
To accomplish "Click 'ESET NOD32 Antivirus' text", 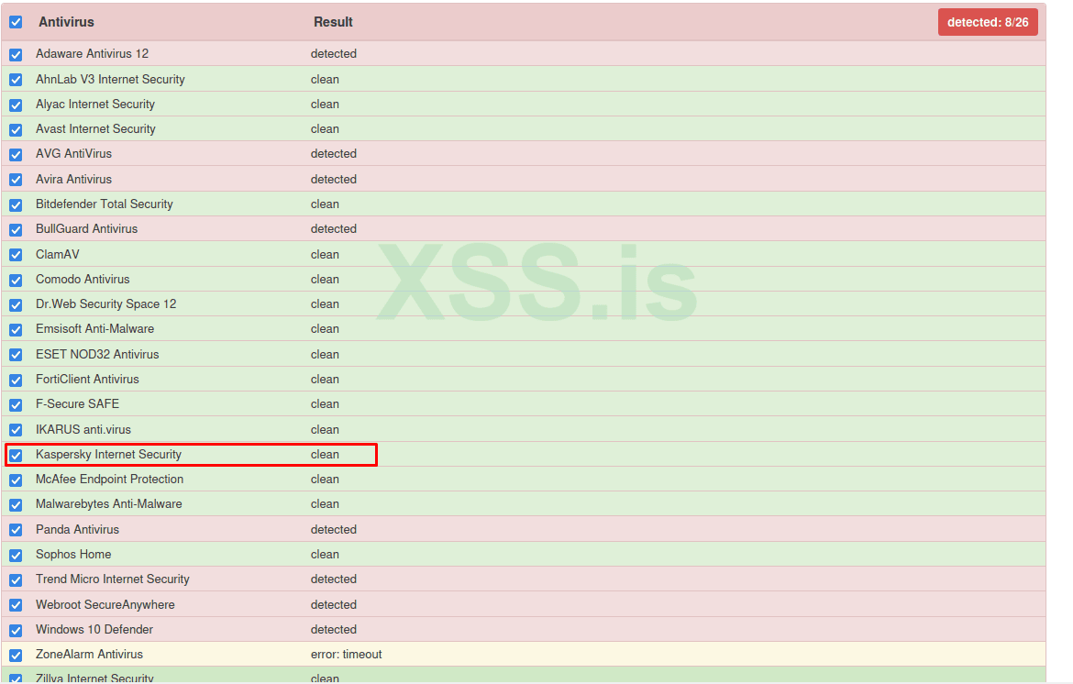I will [97, 354].
